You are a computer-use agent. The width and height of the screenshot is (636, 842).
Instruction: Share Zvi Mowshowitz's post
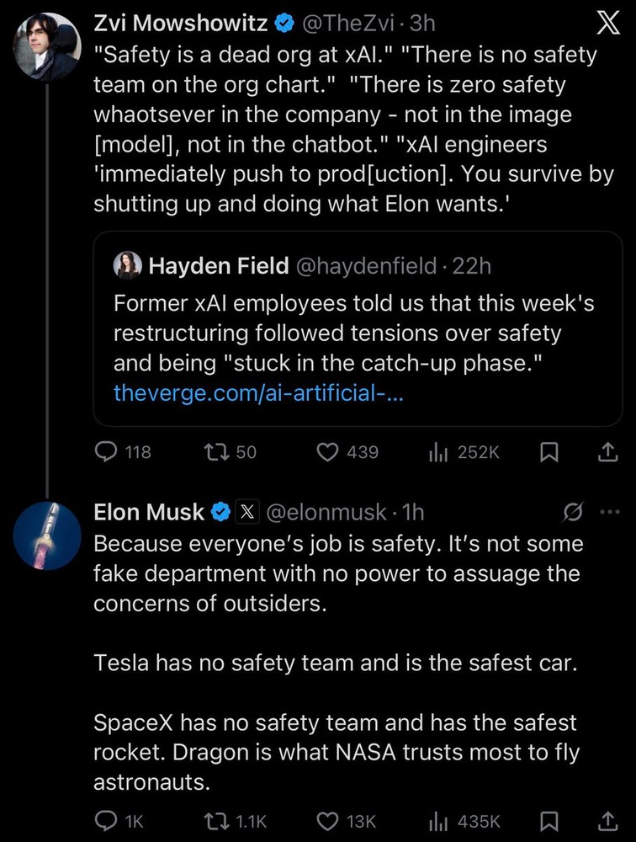(x=606, y=453)
